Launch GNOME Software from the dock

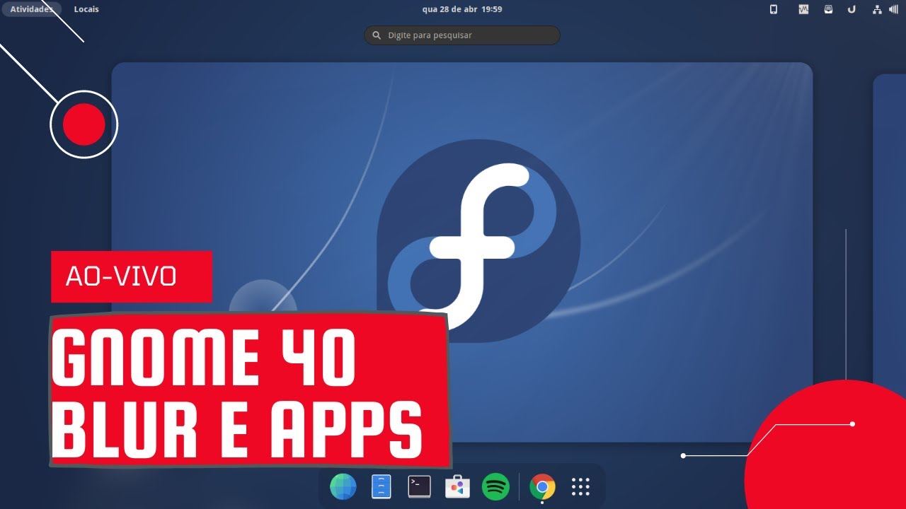[457, 486]
